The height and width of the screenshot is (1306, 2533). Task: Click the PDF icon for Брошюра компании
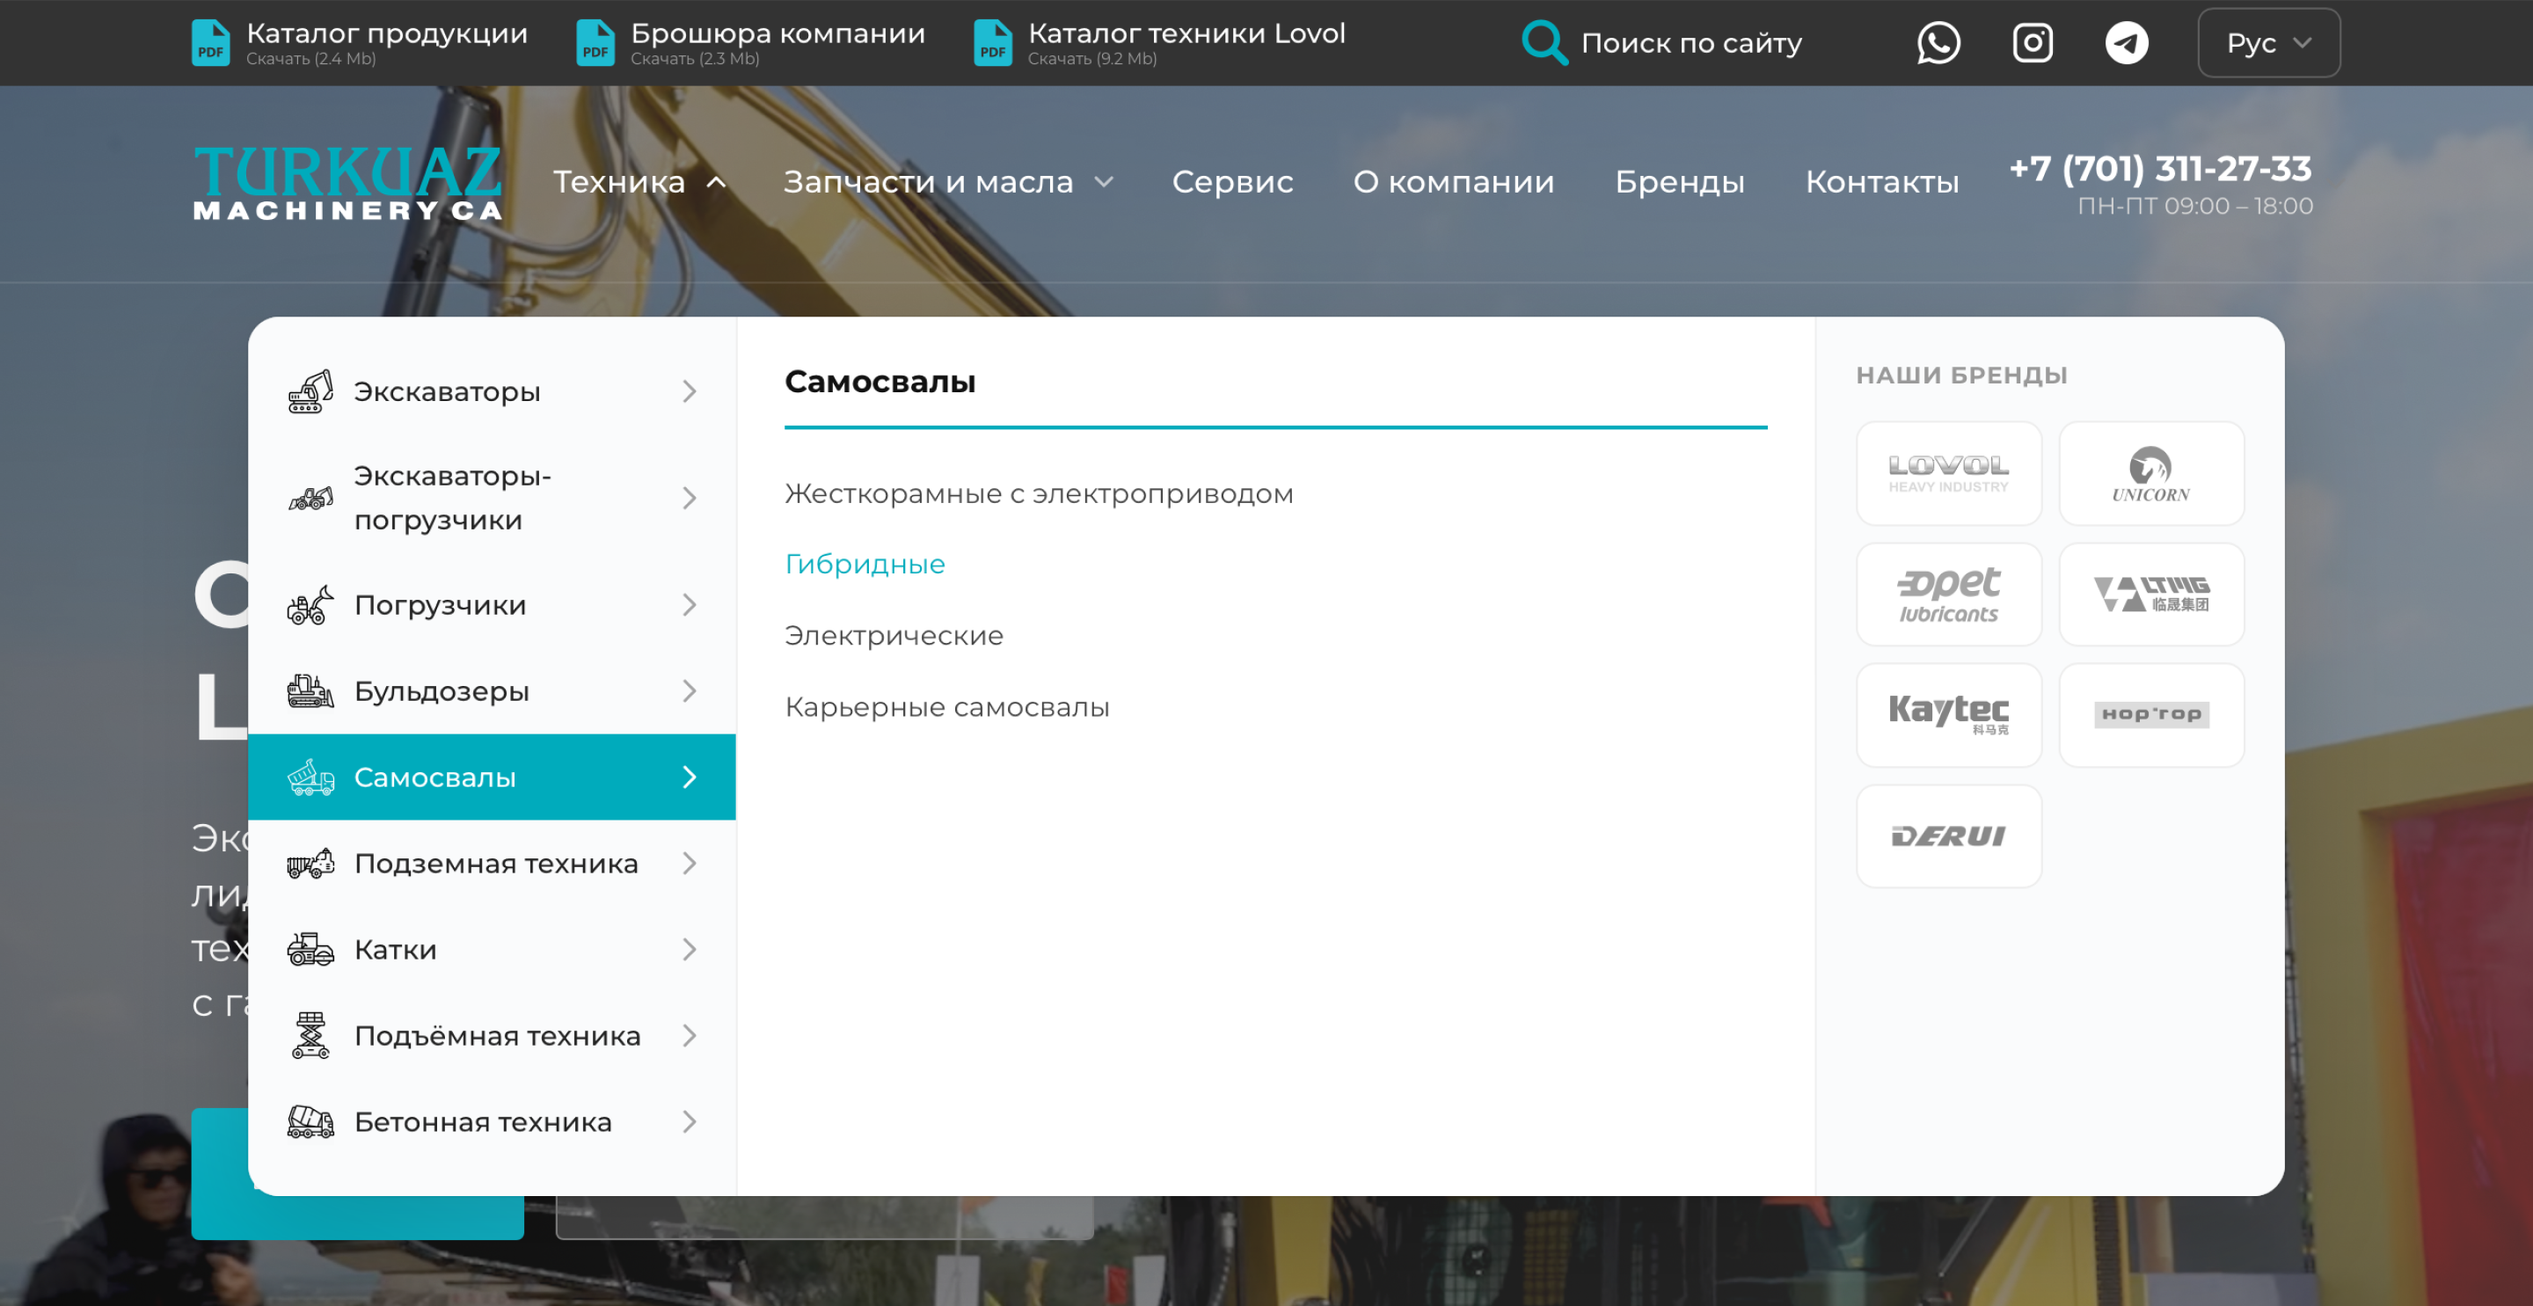[x=595, y=42]
